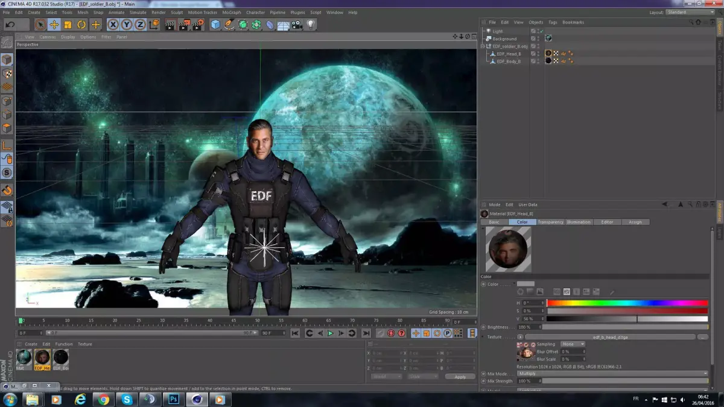
Task: Click on the Hue rainbow slider
Action: 627,303
